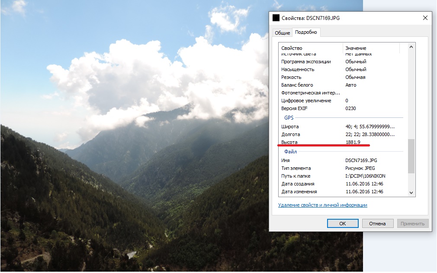Click the Файл section heading
The image size is (437, 273).
[x=290, y=152]
